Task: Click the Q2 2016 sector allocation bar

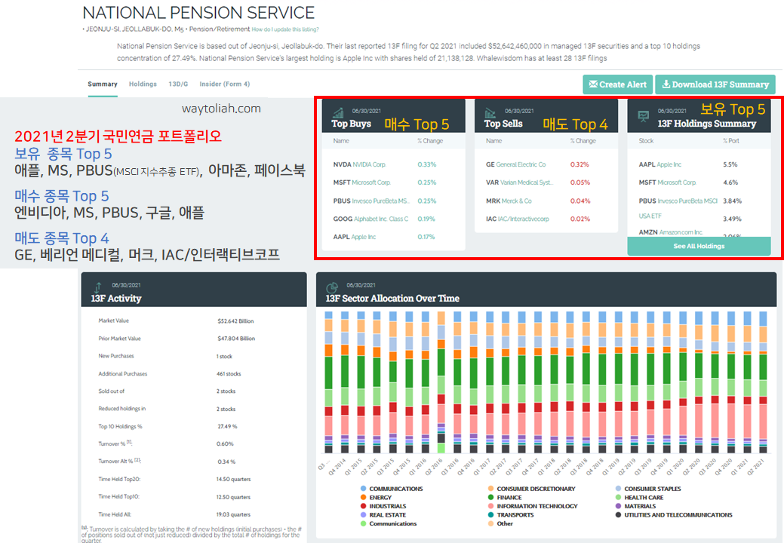Action: (441, 382)
